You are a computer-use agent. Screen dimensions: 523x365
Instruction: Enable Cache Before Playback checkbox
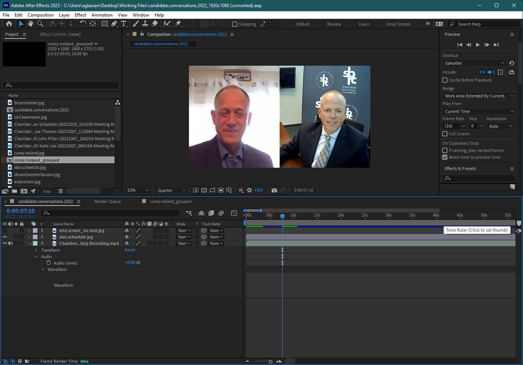445,80
